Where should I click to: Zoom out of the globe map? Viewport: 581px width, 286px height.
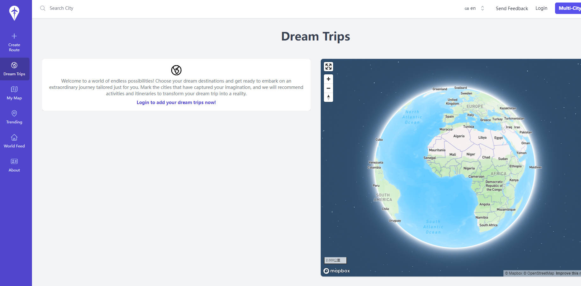(x=328, y=88)
